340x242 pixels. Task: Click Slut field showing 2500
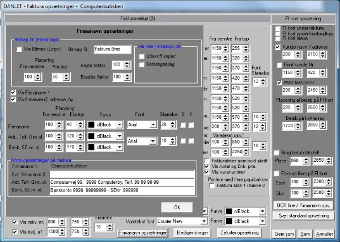click(x=319, y=193)
